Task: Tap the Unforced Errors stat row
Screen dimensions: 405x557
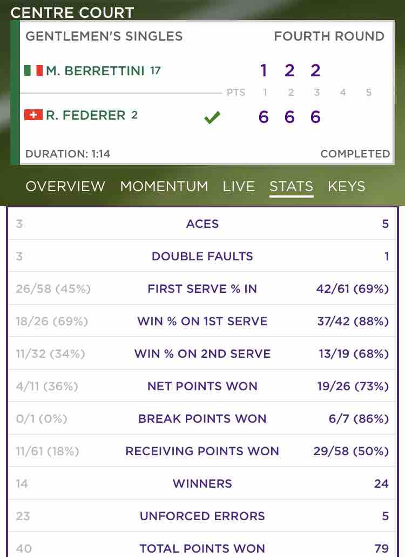Action: 202,516
